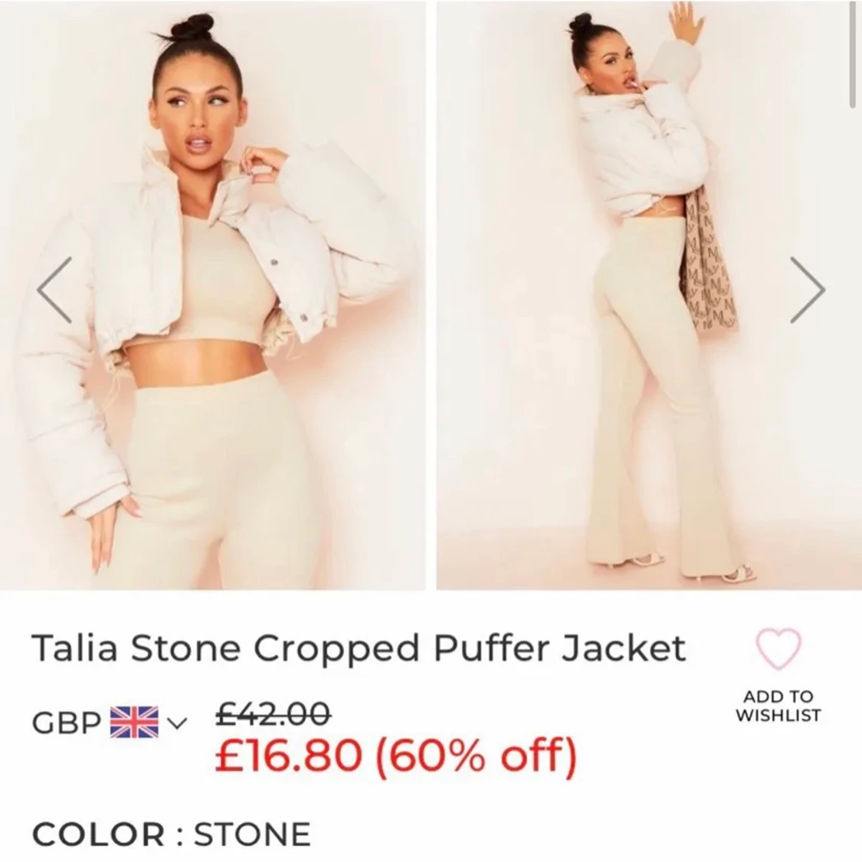Expand the GBP currency dropdown chevron
The height and width of the screenshot is (862, 862).
click(176, 723)
